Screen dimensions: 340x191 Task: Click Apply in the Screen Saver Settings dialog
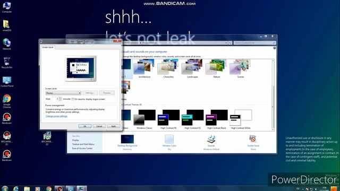(113, 126)
